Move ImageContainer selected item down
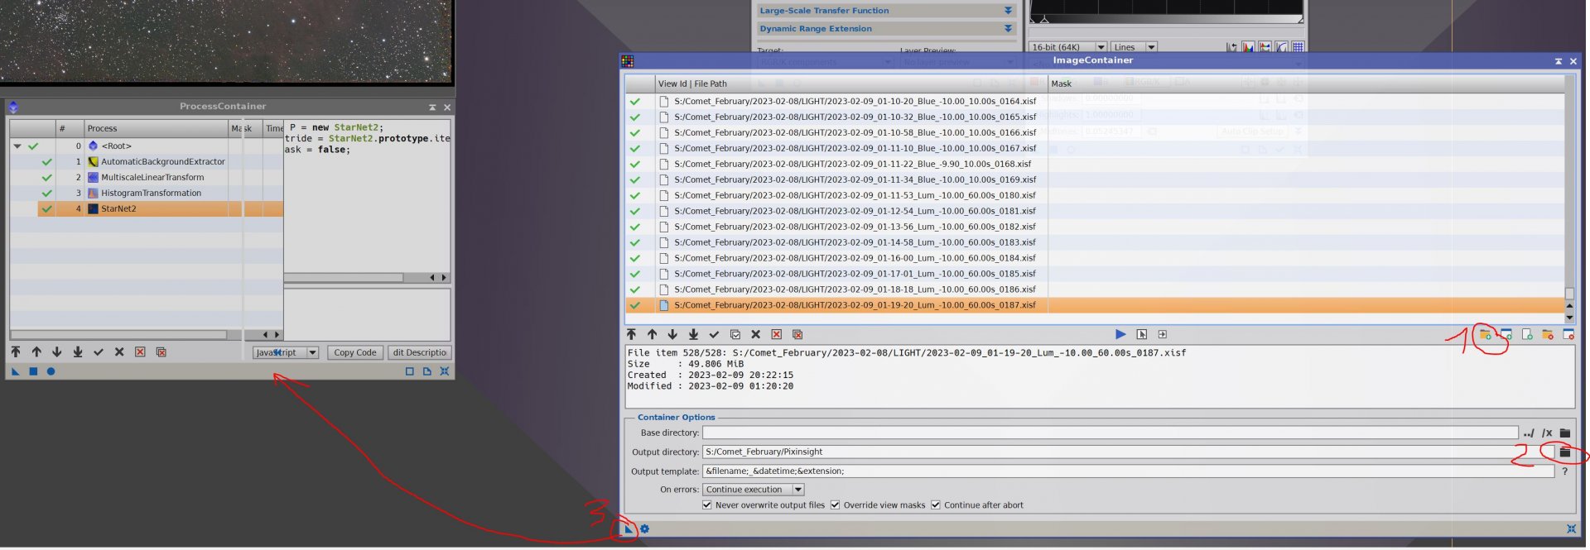1590x550 pixels. [672, 334]
